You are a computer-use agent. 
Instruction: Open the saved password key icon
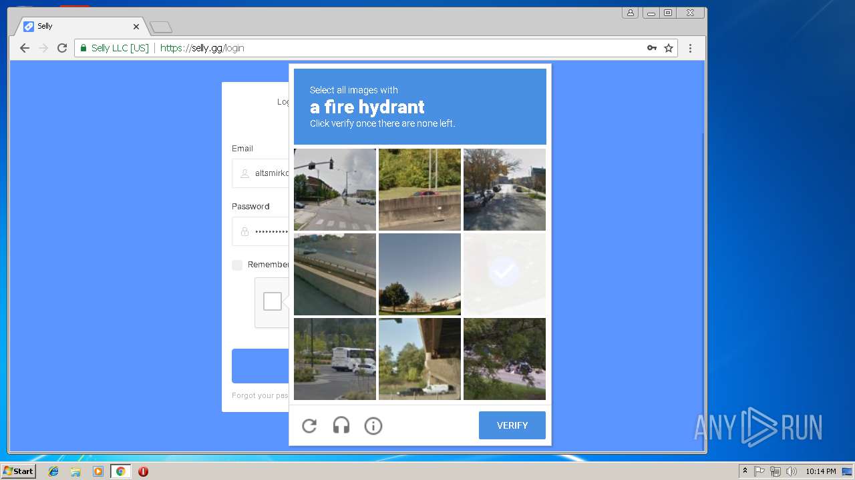(652, 48)
